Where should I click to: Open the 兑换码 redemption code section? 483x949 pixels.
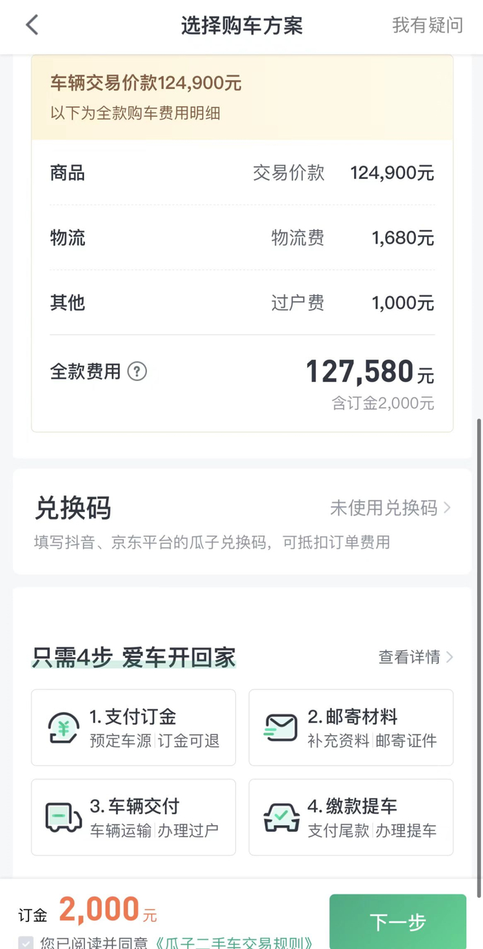pos(72,509)
